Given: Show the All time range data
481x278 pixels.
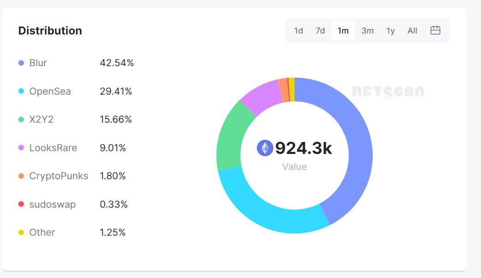Looking at the screenshot, I should click(412, 31).
